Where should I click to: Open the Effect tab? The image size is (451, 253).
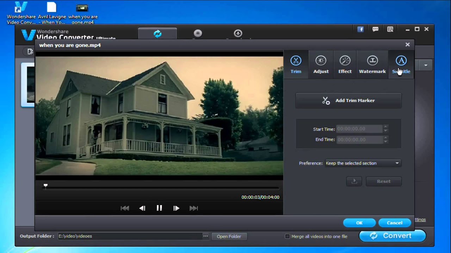[345, 65]
